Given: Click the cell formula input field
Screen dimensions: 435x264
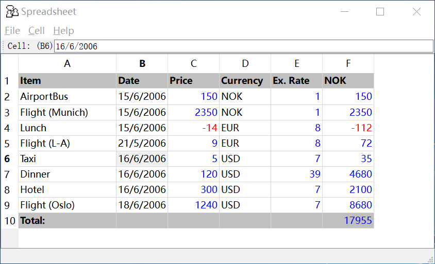Looking at the screenshot, I should [x=243, y=46].
